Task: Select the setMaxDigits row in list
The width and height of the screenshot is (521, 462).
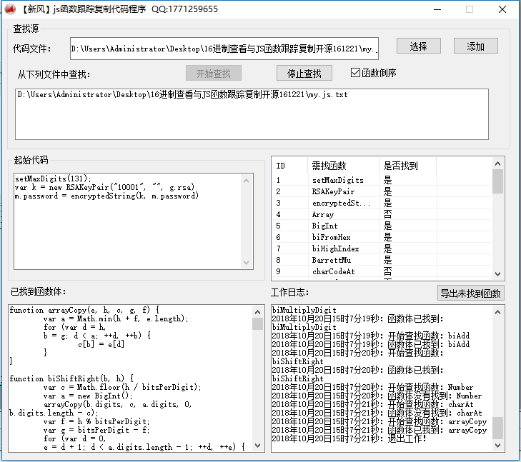Action: [x=337, y=181]
